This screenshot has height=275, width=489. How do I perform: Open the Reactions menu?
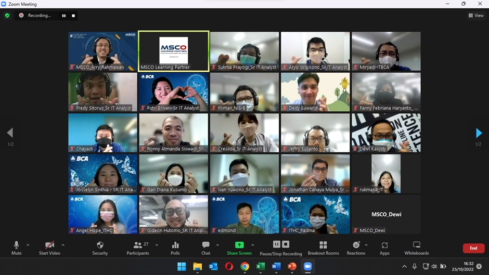(356, 248)
